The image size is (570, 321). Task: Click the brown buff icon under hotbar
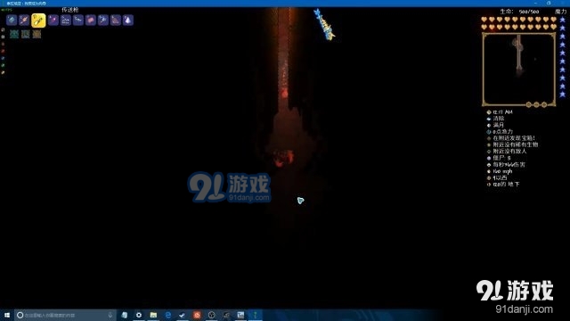click(37, 34)
